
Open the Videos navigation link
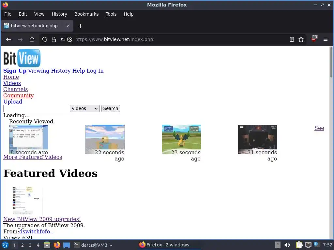coord(12,83)
